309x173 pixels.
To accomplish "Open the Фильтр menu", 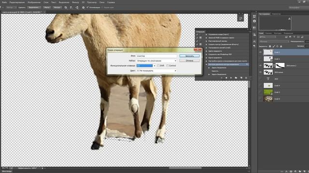I will click(75, 2).
